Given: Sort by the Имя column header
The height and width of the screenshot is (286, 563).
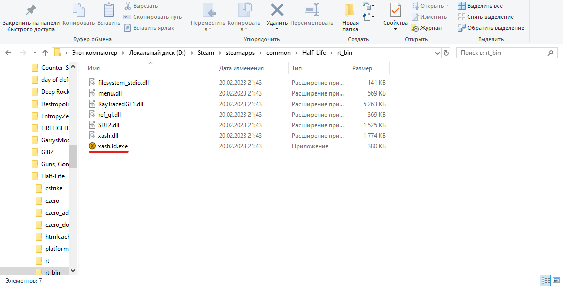Looking at the screenshot, I should click(x=94, y=68).
